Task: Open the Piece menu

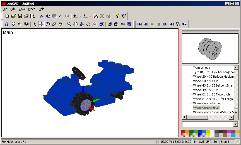Action: pos(32,9)
